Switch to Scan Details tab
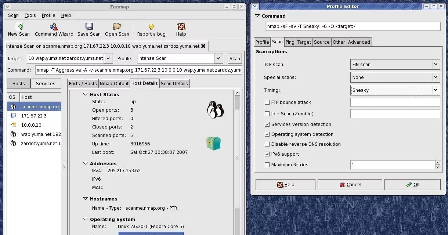The width and height of the screenshot is (448, 235). pos(174,84)
